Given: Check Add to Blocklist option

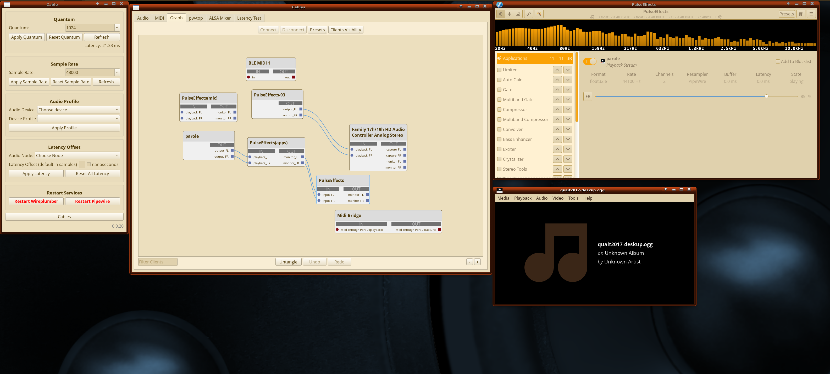Looking at the screenshot, I should (x=777, y=61).
